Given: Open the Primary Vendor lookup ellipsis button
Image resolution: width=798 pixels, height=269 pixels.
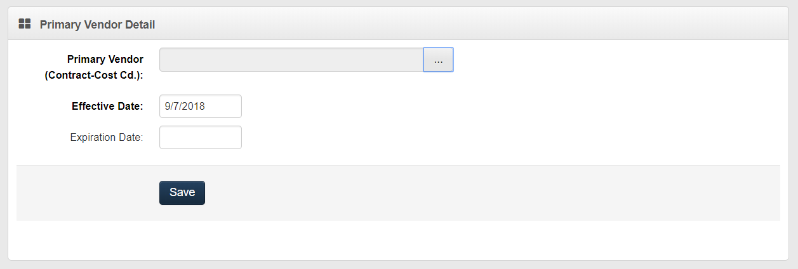Looking at the screenshot, I should [x=438, y=60].
